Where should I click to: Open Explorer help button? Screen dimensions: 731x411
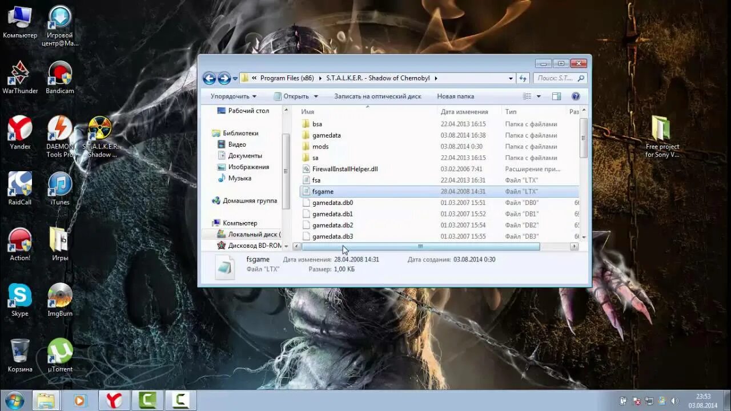pyautogui.click(x=576, y=96)
